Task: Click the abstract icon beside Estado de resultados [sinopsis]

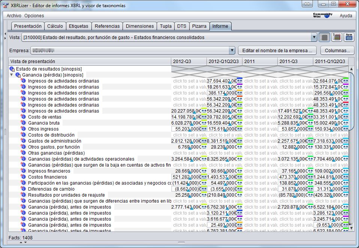Action: point(12,69)
